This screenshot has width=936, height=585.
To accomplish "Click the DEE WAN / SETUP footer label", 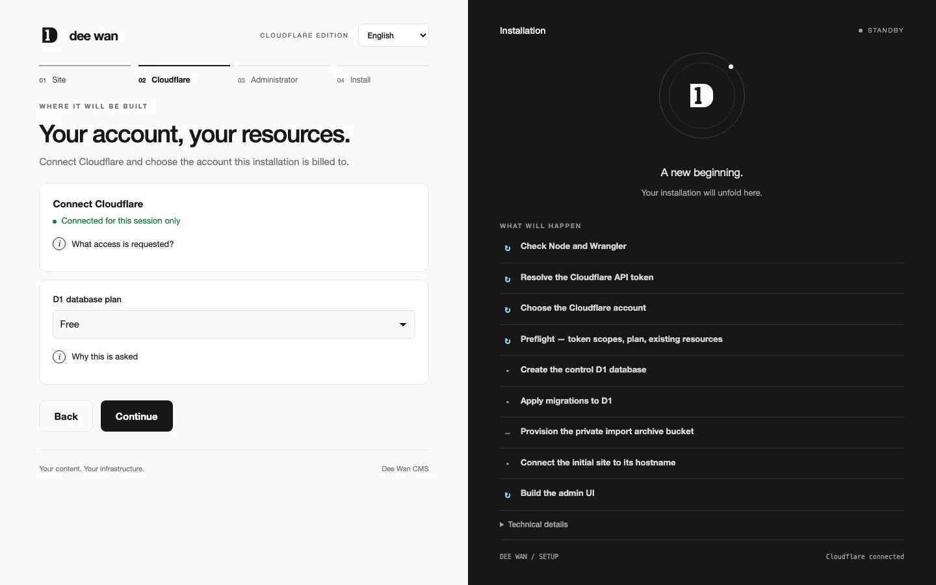I will coord(529,557).
